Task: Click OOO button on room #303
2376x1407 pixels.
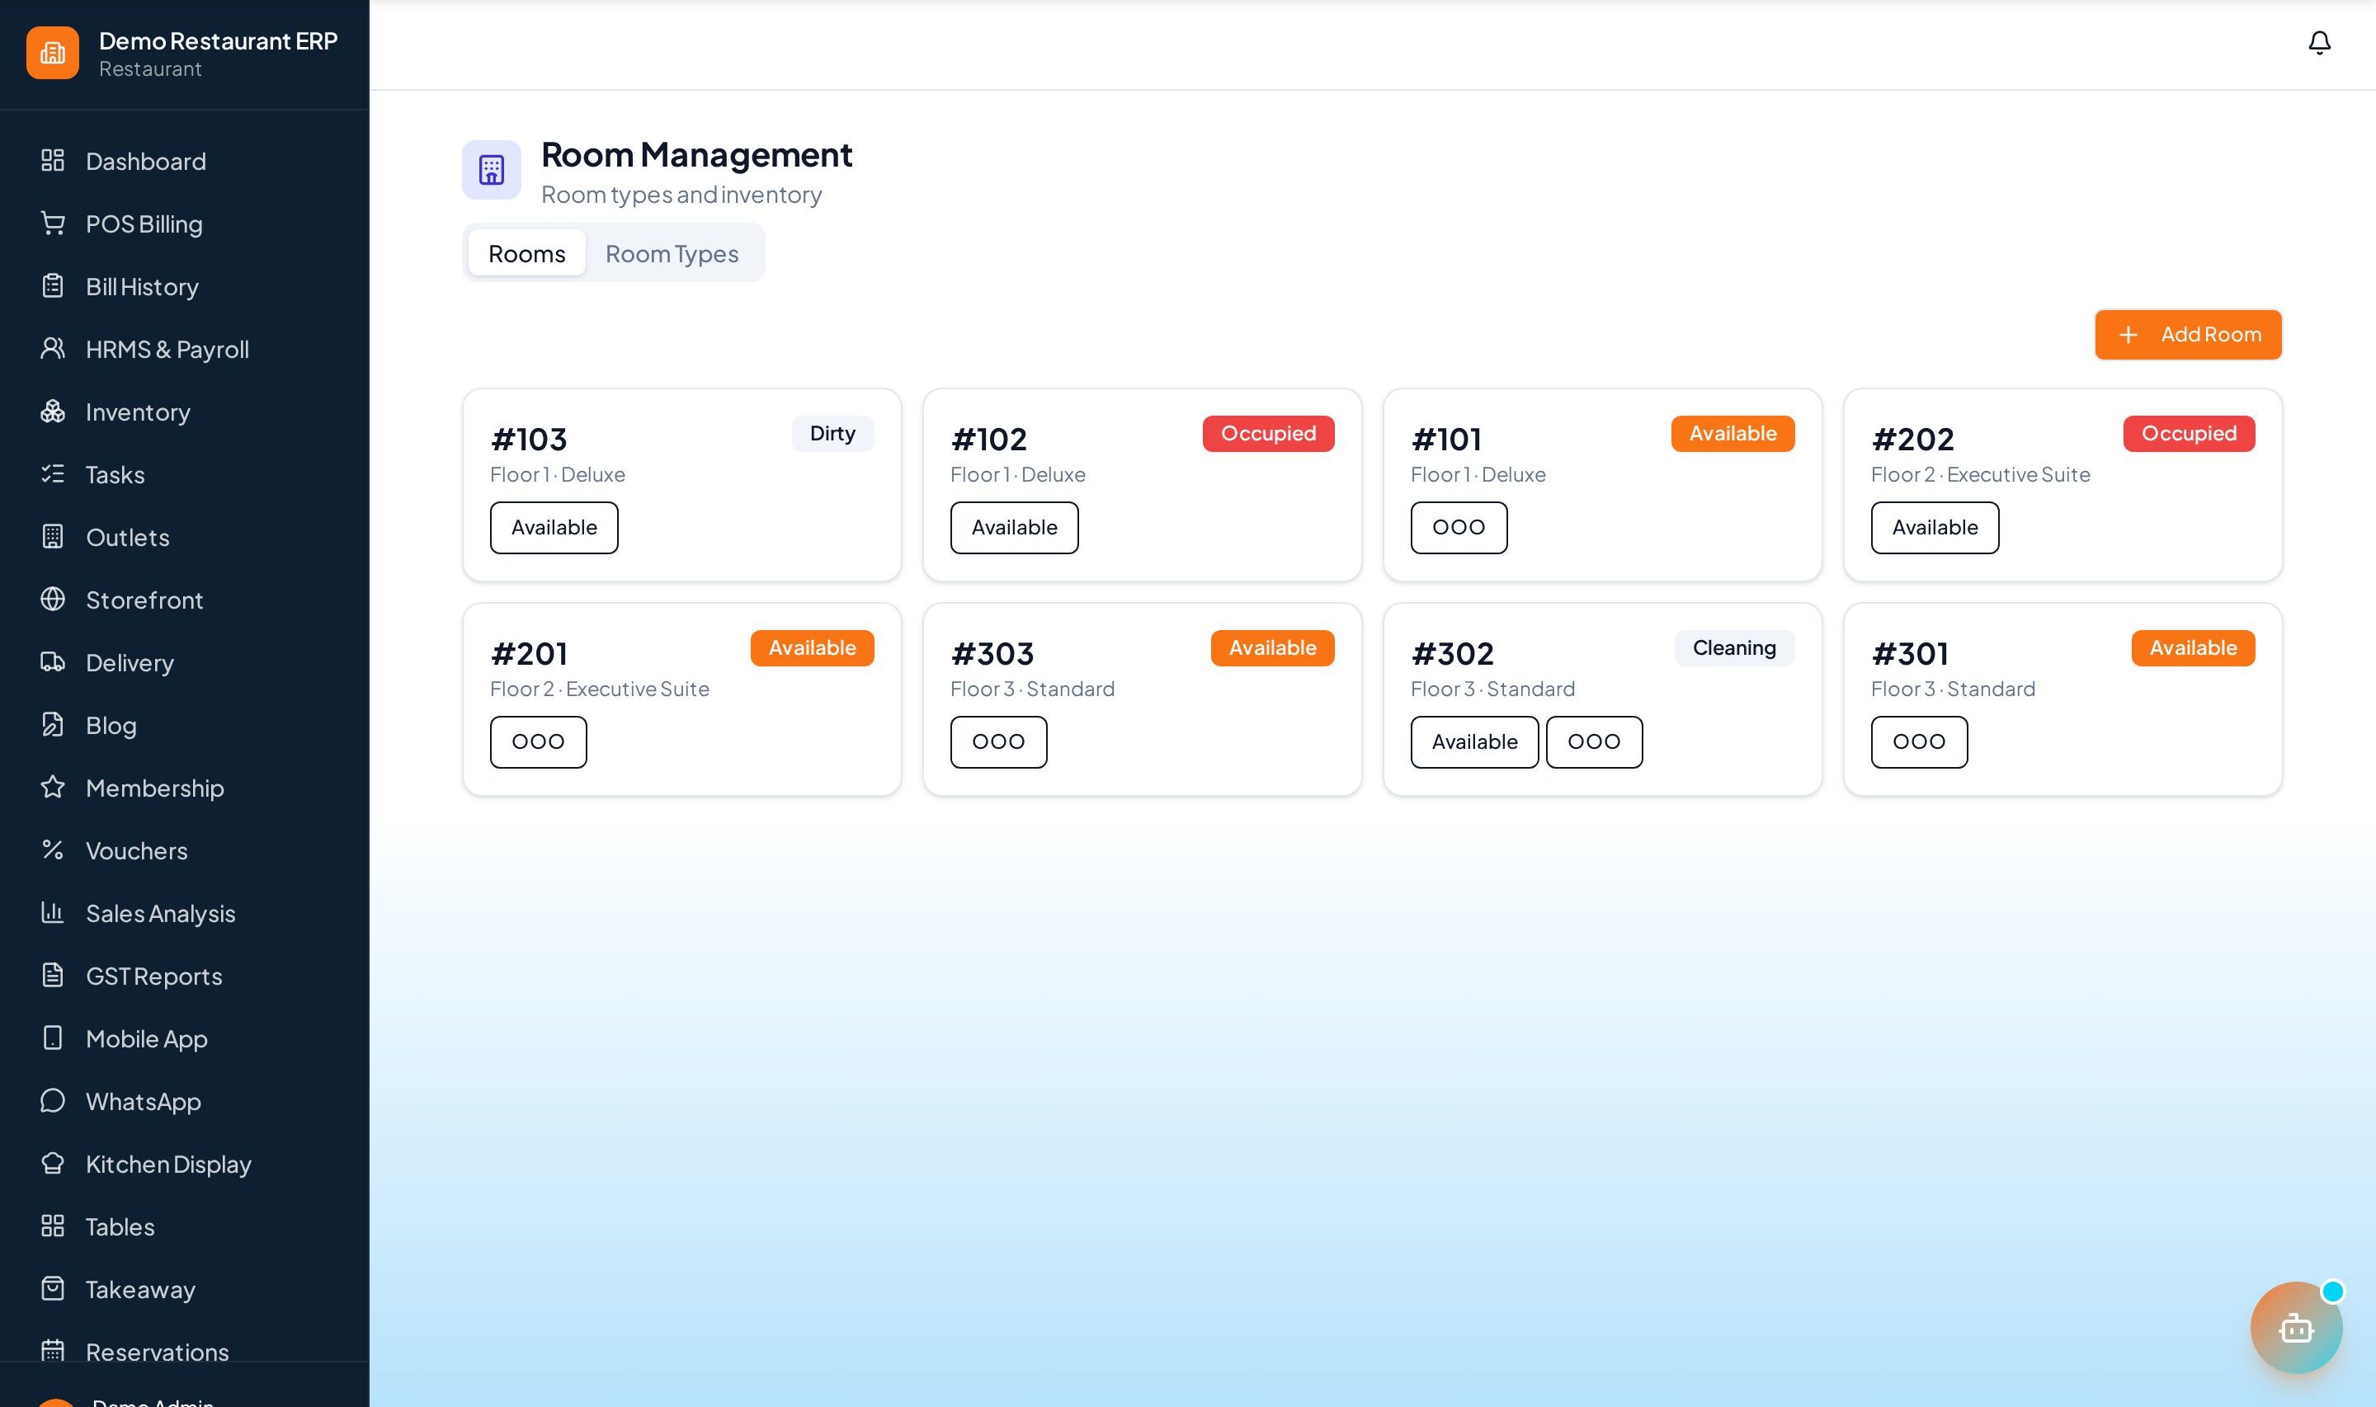Action: pyautogui.click(x=998, y=741)
